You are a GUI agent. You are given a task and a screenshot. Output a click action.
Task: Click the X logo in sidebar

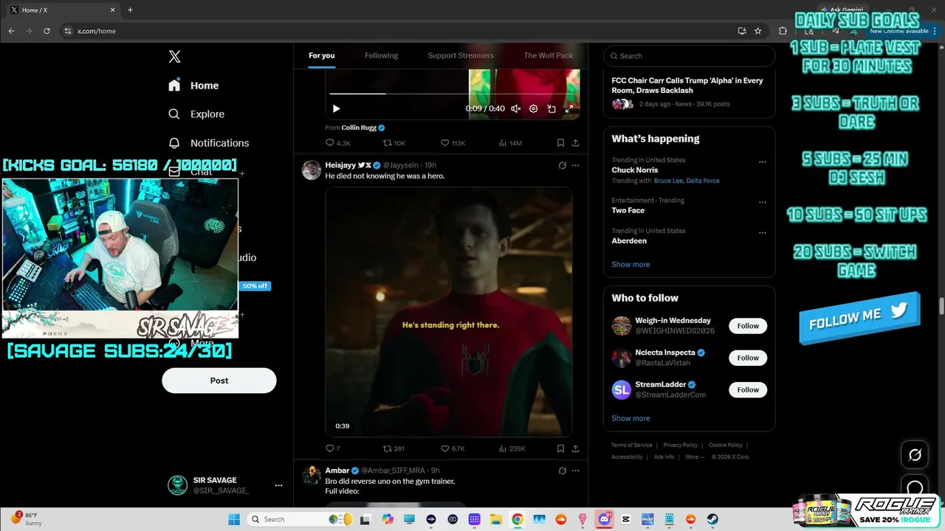pyautogui.click(x=174, y=57)
